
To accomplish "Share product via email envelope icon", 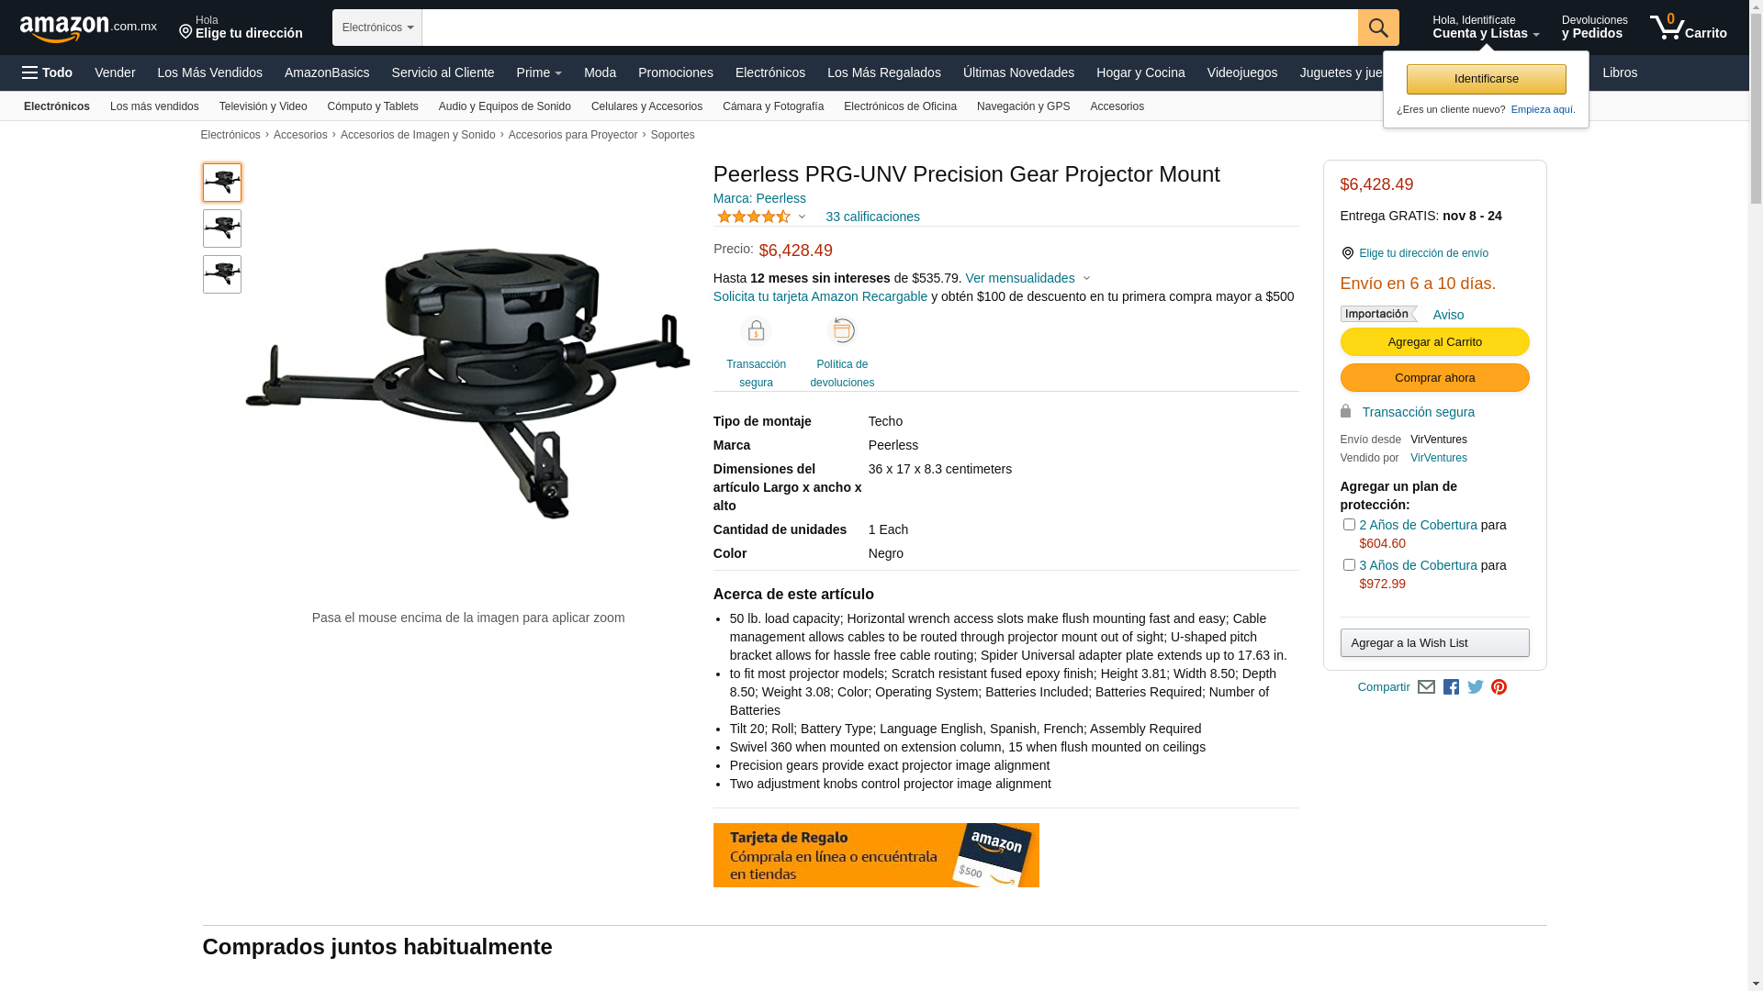I will pyautogui.click(x=1426, y=687).
